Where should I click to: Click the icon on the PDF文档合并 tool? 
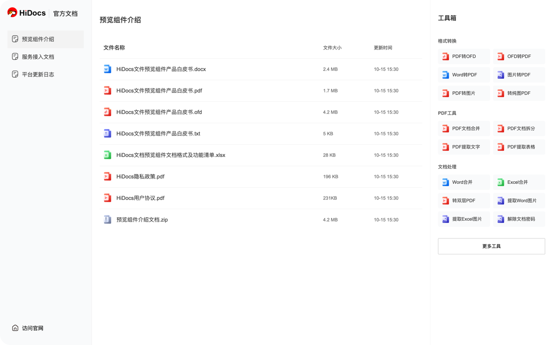coord(446,129)
